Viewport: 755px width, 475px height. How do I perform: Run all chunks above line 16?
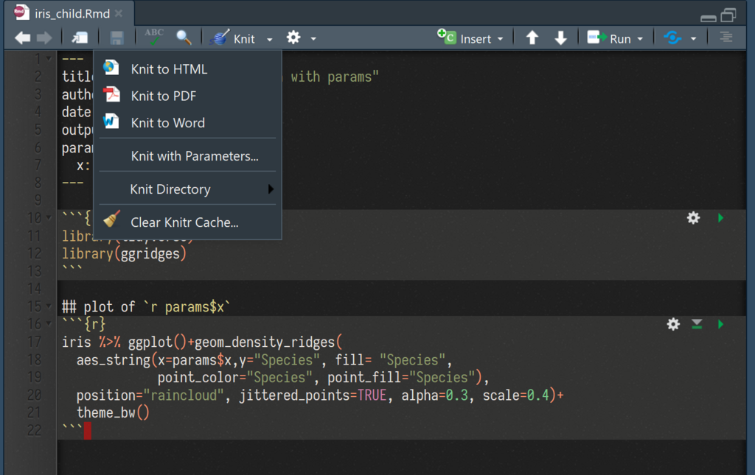[x=697, y=324]
